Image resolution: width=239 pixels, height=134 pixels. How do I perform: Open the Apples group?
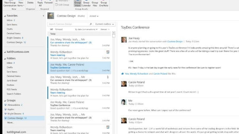pos(9,109)
